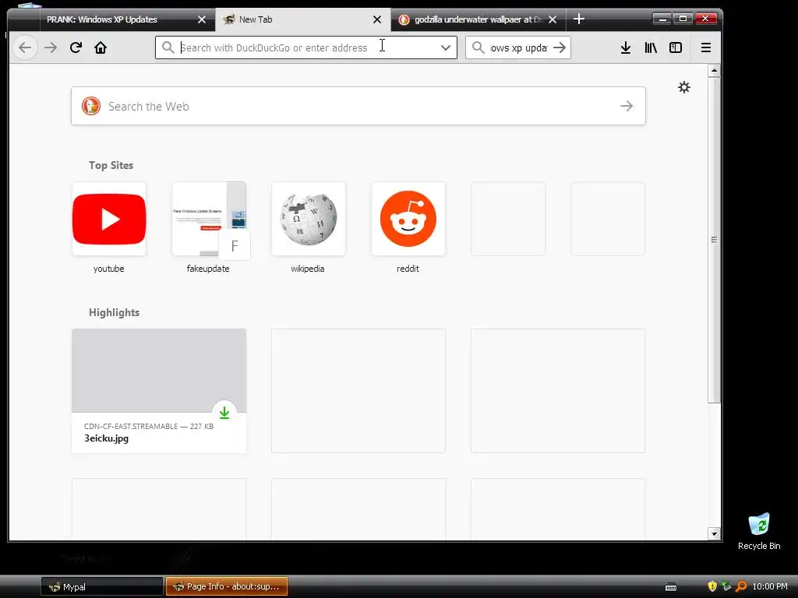Screen dimensions: 798x598
Task: Click the fakeupdate label text
Action: click(x=208, y=269)
